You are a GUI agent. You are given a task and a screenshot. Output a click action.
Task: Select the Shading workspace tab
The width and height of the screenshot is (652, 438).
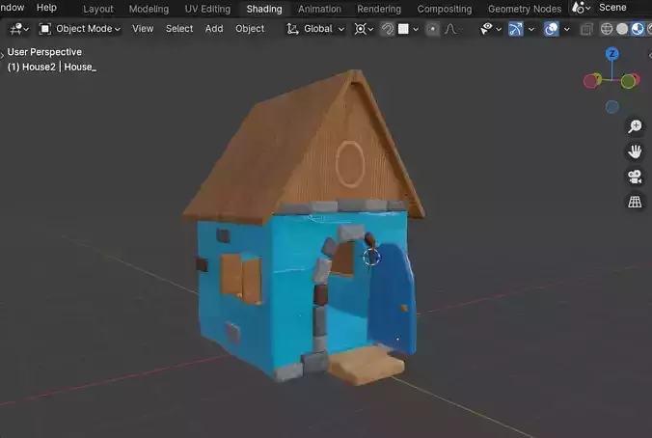pyautogui.click(x=264, y=9)
